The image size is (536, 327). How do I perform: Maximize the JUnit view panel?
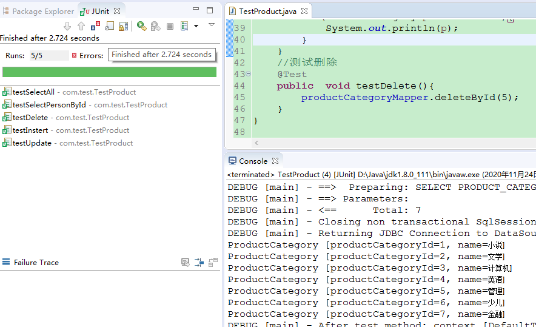pos(210,10)
